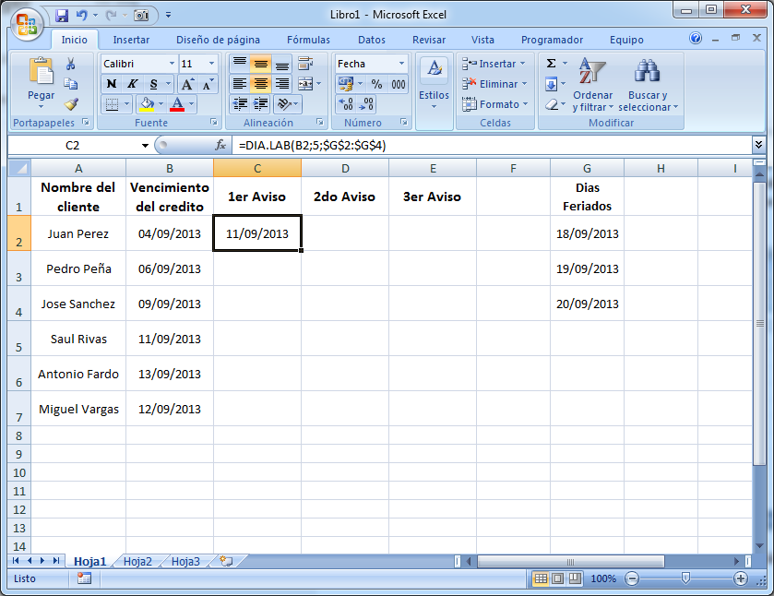The image size is (774, 596).
Task: Toggle italic K formatting
Action: point(132,84)
